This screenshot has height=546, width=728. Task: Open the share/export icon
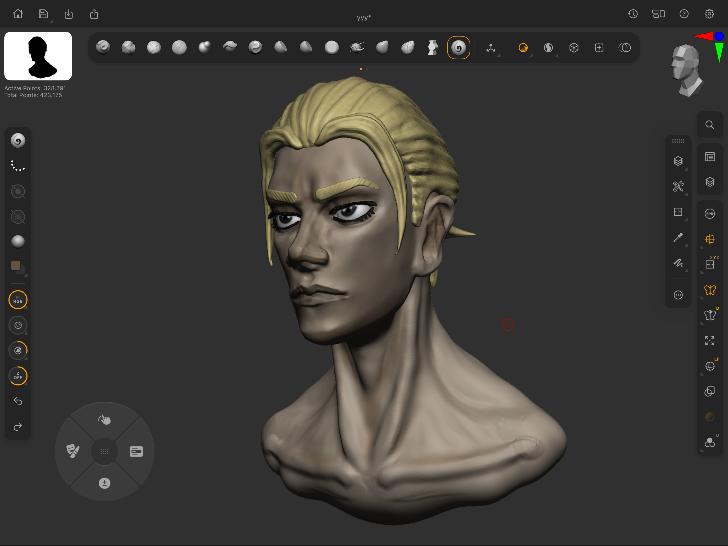pos(94,14)
